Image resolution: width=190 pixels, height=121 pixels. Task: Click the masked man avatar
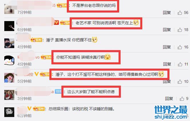pos(9,43)
